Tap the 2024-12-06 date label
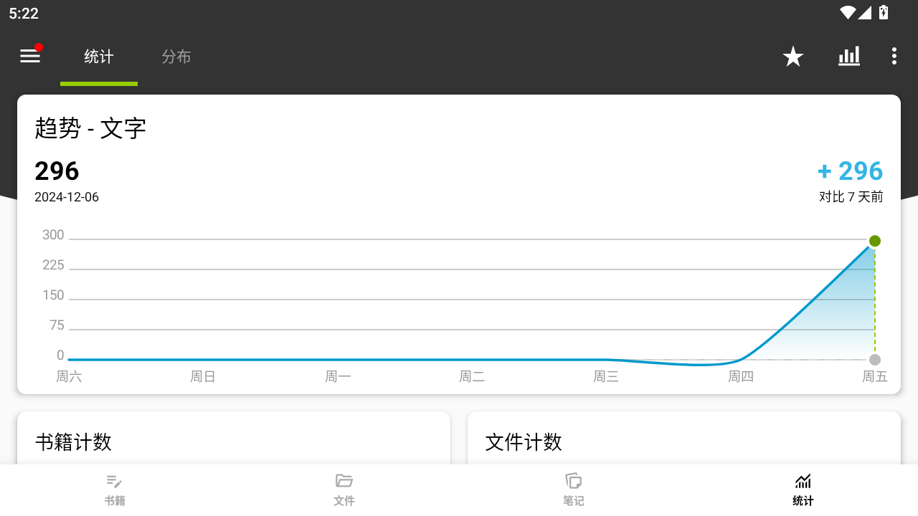This screenshot has width=918, height=516. point(67,197)
